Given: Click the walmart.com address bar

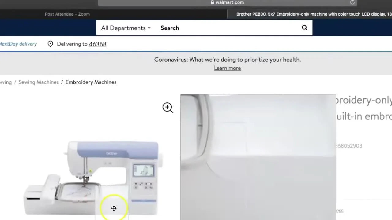Looking at the screenshot, I should (x=227, y=2).
